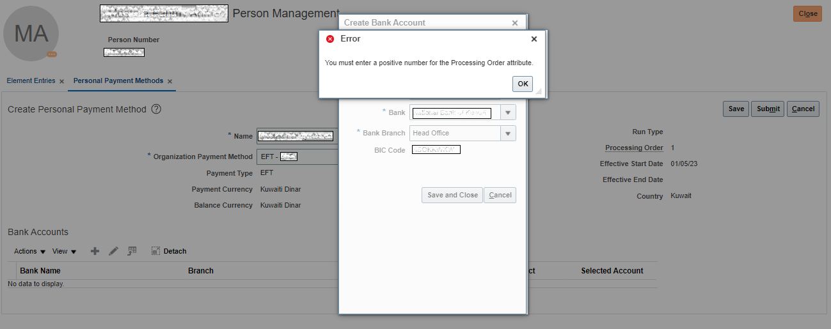Open the View menu

point(65,252)
